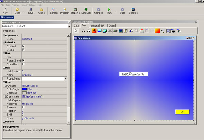Viewport: 204px width, 140px height.
Task: Collapse the Other property group
Action: coord(4,82)
